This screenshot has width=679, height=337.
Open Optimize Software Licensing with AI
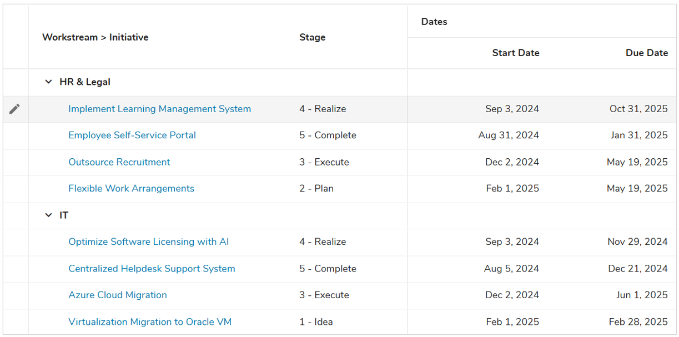click(148, 242)
